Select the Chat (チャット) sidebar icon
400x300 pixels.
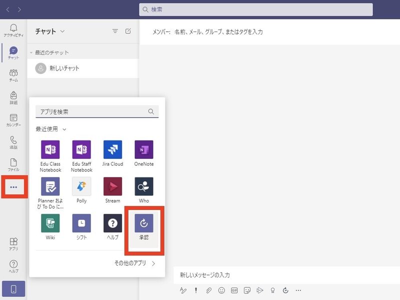(x=13, y=53)
